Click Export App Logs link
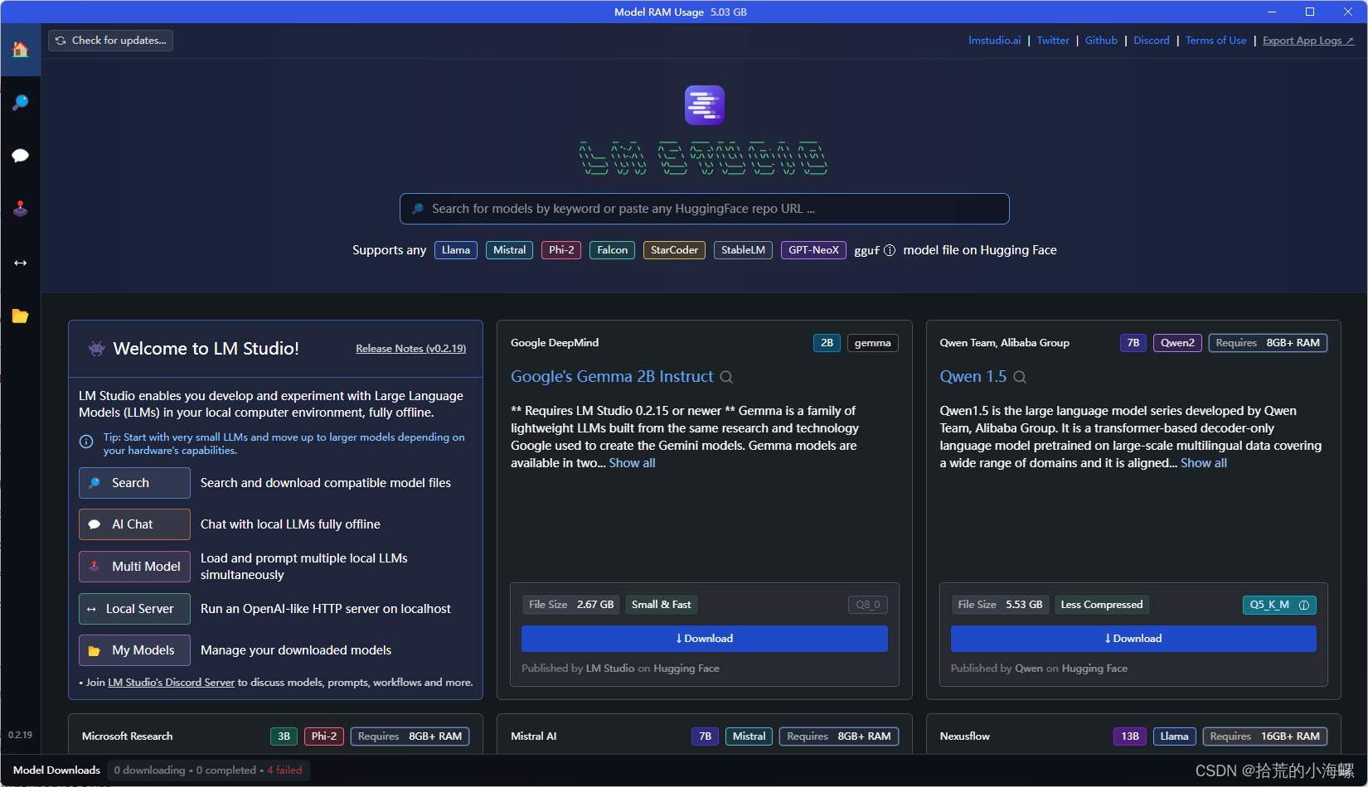This screenshot has height=787, width=1368. 1308,41
